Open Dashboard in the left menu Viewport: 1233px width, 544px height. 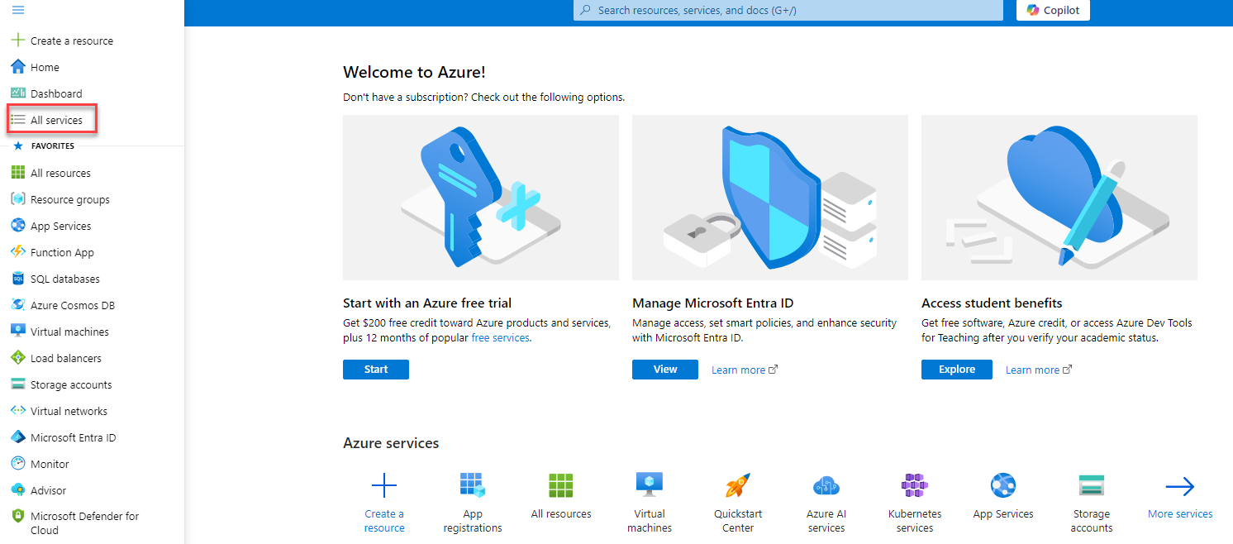56,93
